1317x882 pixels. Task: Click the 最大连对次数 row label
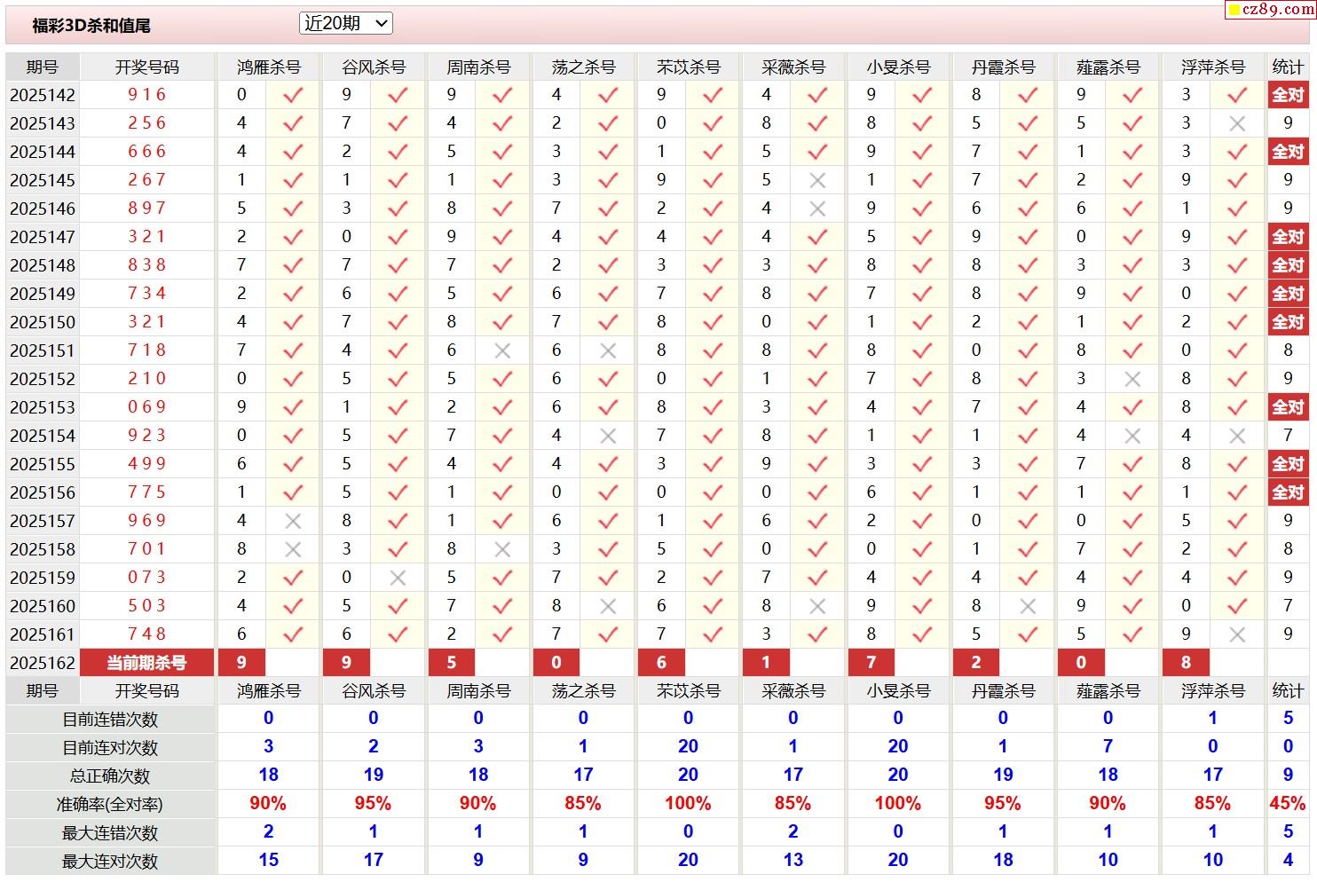coord(110,862)
